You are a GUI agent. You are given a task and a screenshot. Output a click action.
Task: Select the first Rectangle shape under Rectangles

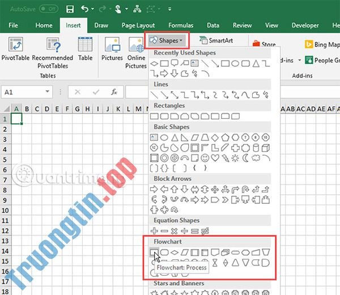coord(154,116)
